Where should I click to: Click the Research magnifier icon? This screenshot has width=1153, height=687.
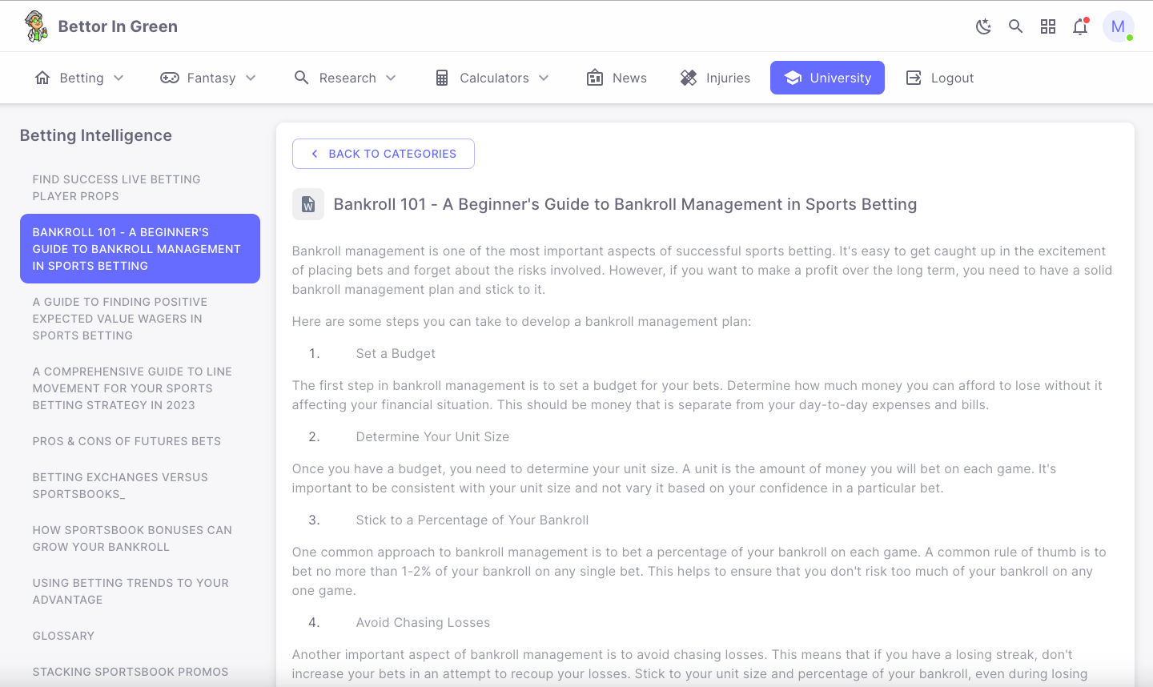click(x=302, y=78)
